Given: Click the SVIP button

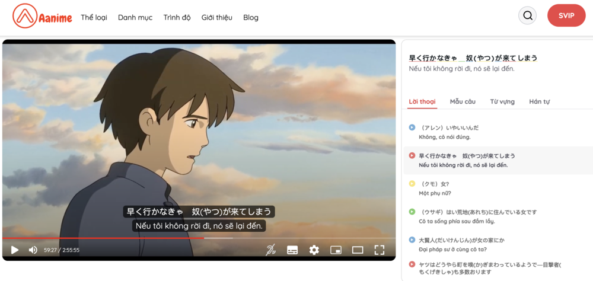Looking at the screenshot, I should click(x=566, y=15).
